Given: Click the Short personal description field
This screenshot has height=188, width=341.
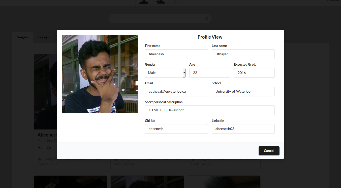Looking at the screenshot, I should [x=210, y=110].
